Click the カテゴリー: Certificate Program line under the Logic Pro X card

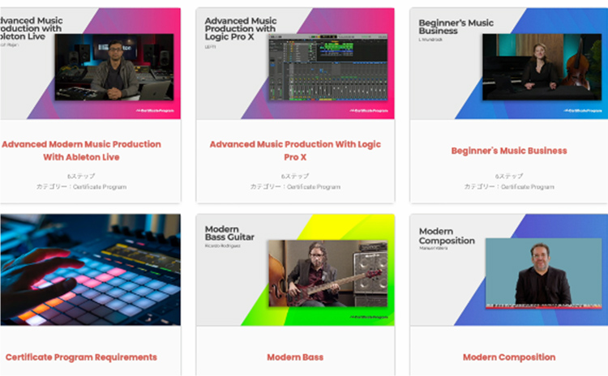tap(295, 187)
